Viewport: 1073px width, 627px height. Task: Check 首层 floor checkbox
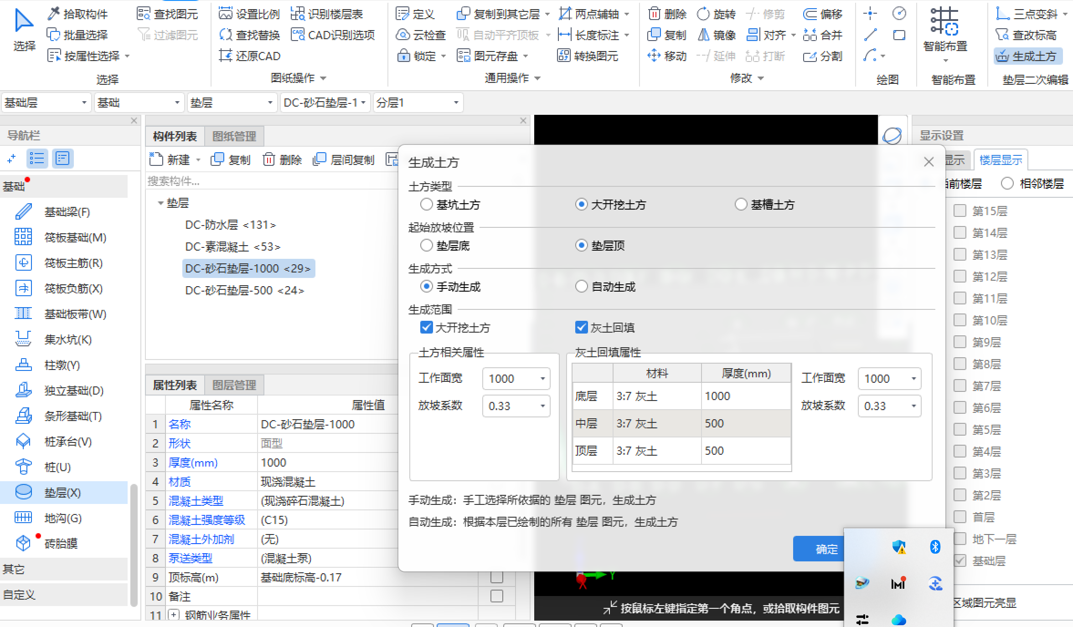[x=960, y=517]
